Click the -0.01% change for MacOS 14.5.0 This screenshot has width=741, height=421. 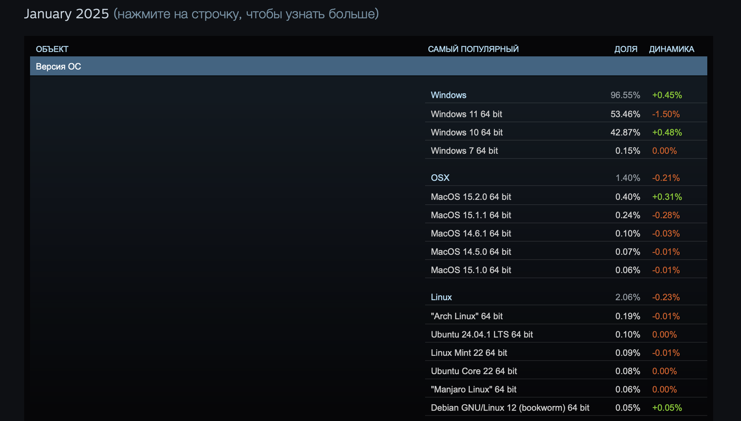(x=666, y=251)
